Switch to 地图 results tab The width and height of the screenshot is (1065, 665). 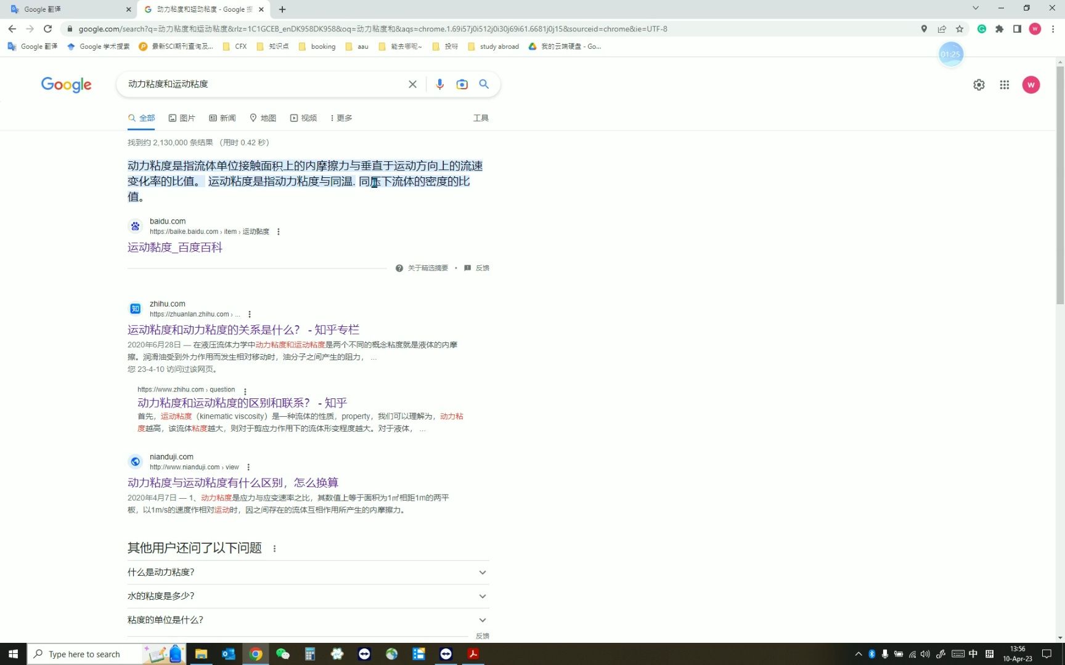(263, 118)
